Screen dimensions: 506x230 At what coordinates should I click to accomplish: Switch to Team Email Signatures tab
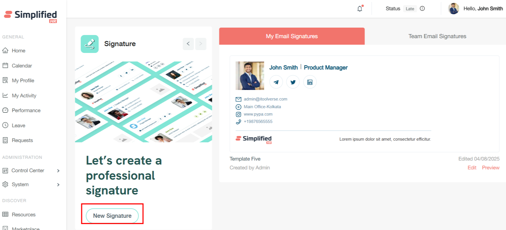(437, 36)
